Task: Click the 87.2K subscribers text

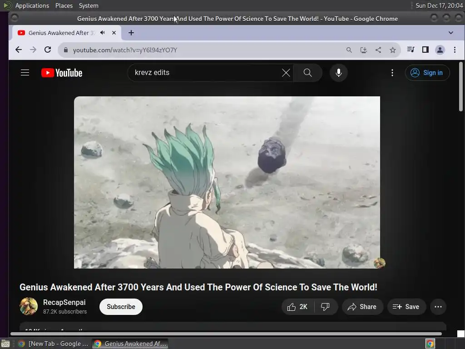Action: (65, 312)
